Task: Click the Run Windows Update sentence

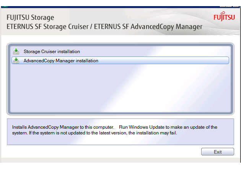Action: [168, 127]
